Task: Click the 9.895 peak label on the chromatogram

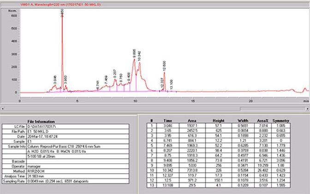Action: click(x=134, y=54)
